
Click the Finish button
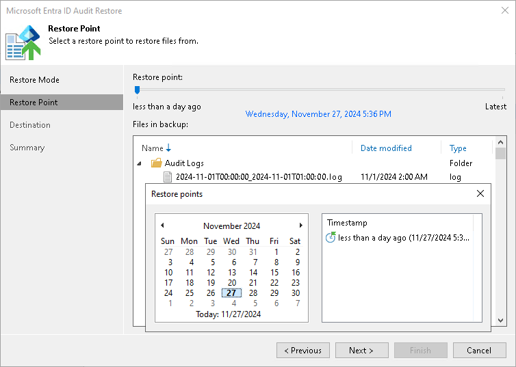point(421,350)
